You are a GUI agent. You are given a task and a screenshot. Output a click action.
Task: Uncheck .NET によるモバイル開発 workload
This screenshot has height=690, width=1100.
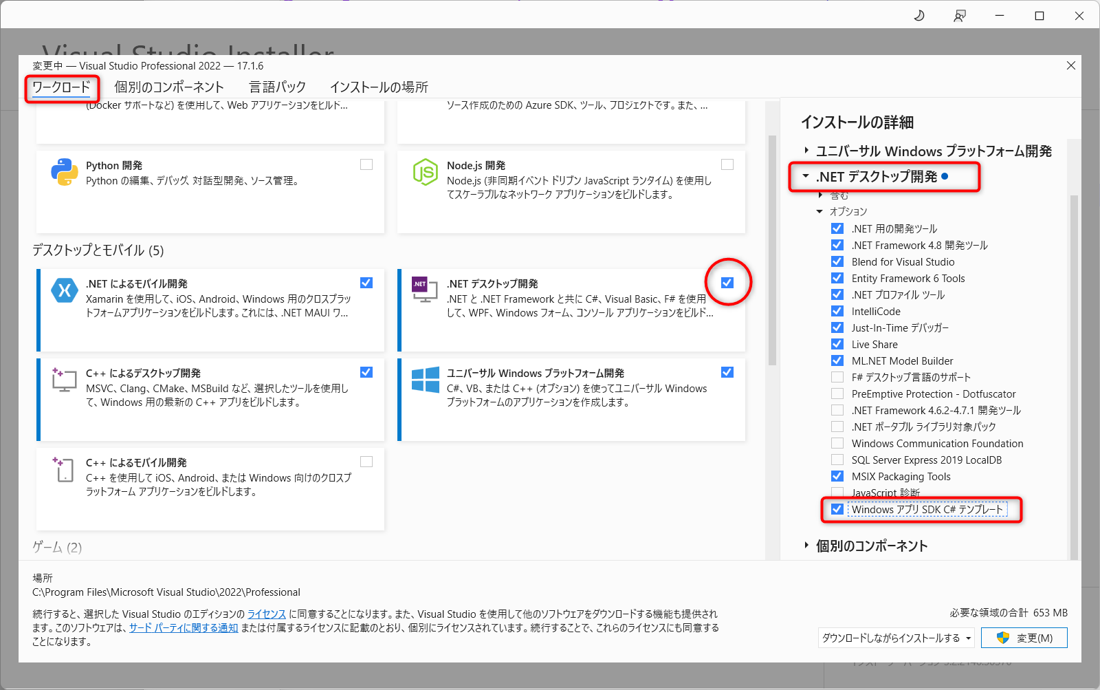pyautogui.click(x=366, y=283)
